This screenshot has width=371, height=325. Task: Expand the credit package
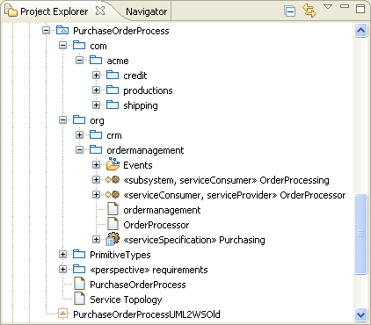click(x=97, y=75)
